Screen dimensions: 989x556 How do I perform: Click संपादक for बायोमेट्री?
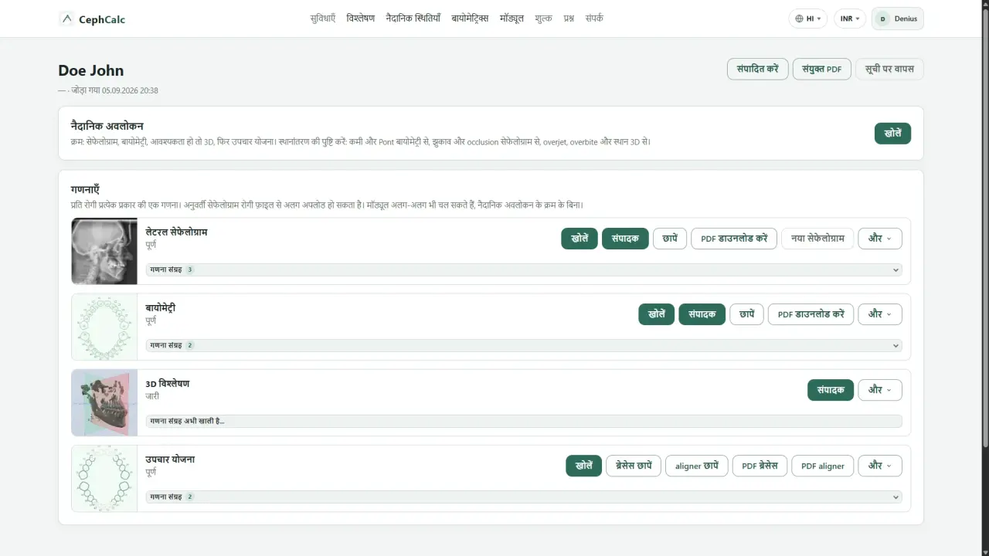pyautogui.click(x=702, y=314)
